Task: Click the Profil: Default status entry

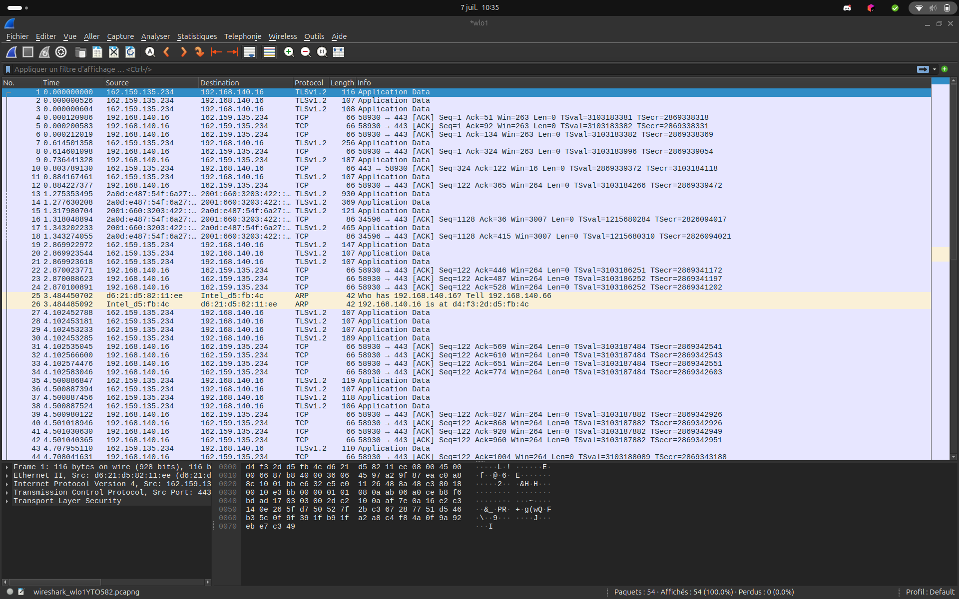Action: tap(930, 592)
